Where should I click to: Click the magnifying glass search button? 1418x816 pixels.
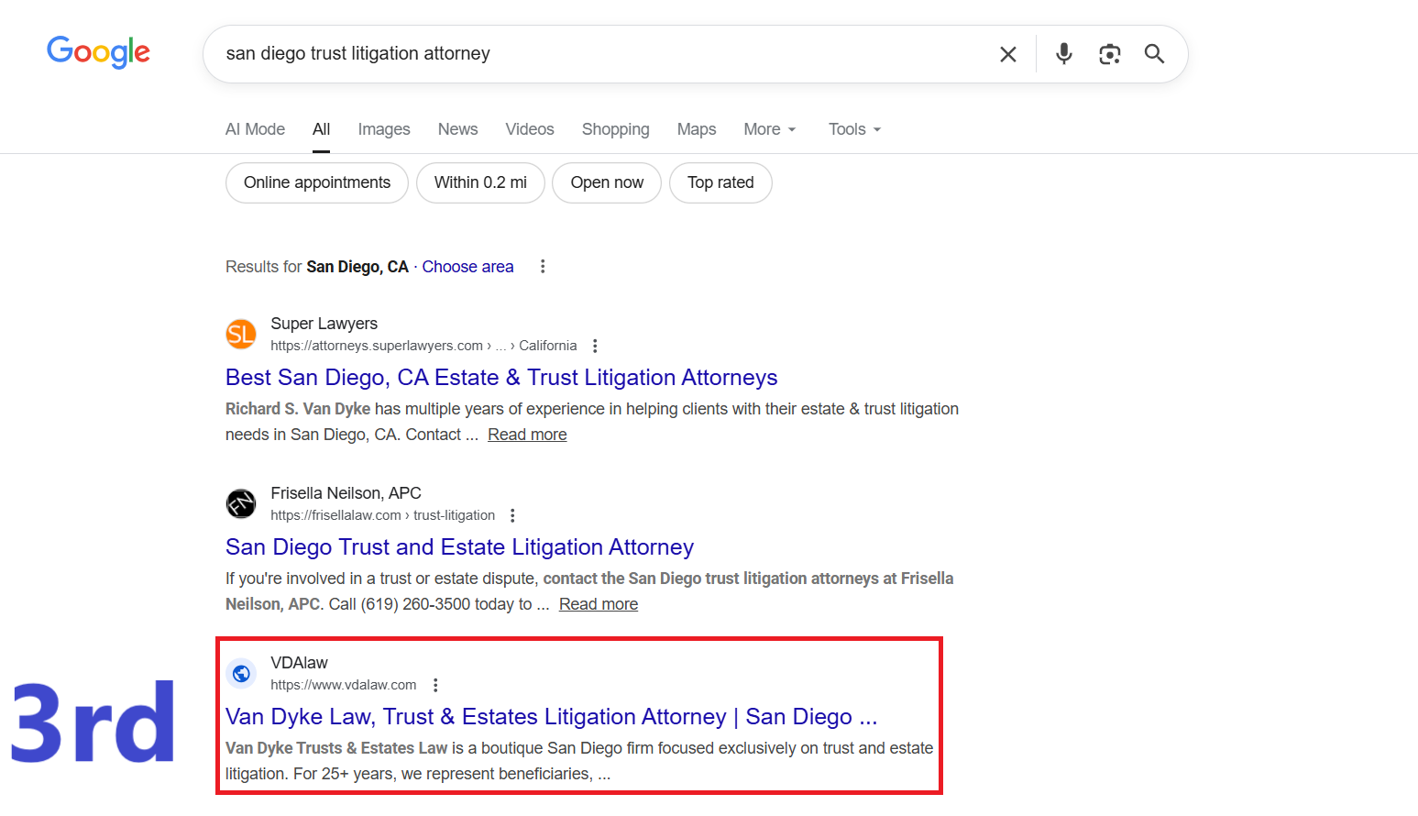(1154, 54)
